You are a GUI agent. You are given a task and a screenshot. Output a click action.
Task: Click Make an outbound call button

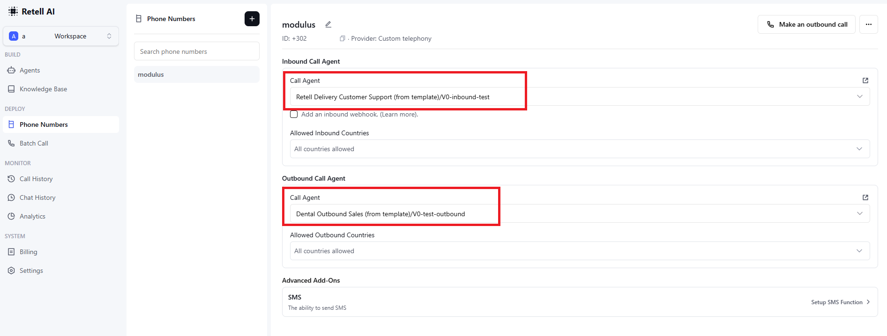(x=806, y=24)
